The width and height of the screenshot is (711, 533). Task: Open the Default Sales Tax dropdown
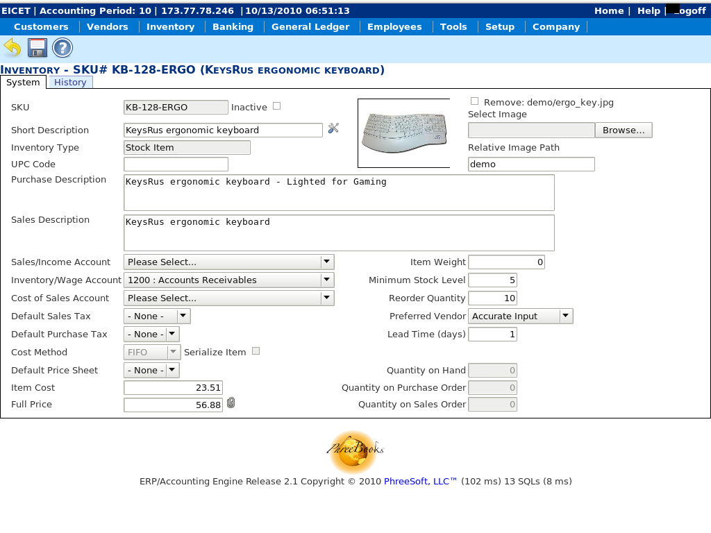157,316
